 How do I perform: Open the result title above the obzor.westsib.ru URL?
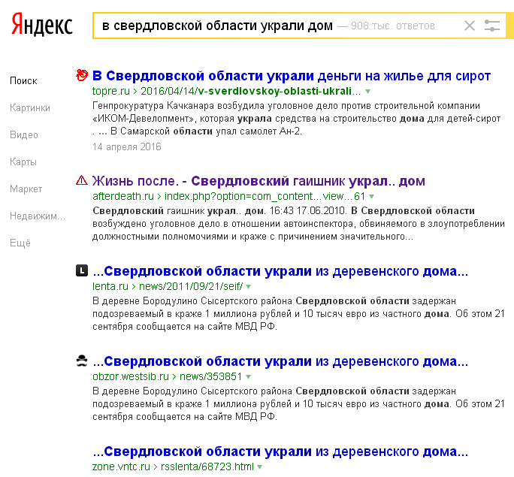click(x=280, y=361)
